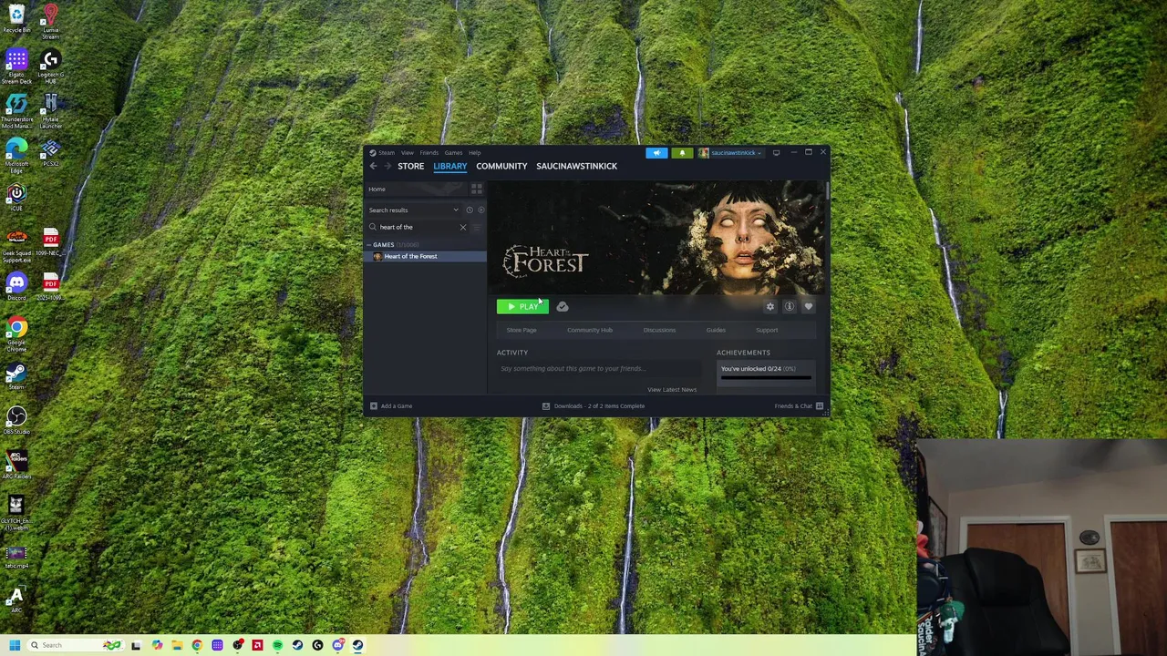Click the recent activity clock filter icon
The image size is (1167, 656).
(470, 210)
